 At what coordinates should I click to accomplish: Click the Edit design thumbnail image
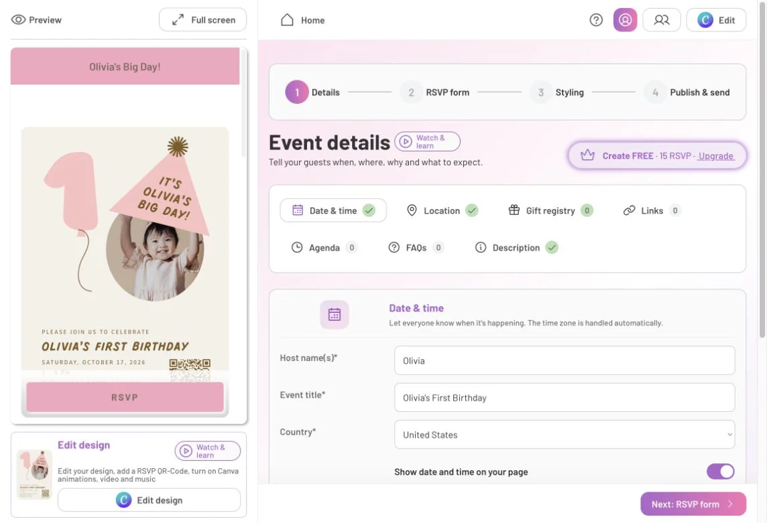click(x=34, y=475)
